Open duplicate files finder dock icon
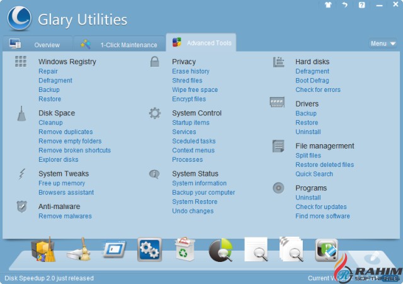 [x=292, y=249]
